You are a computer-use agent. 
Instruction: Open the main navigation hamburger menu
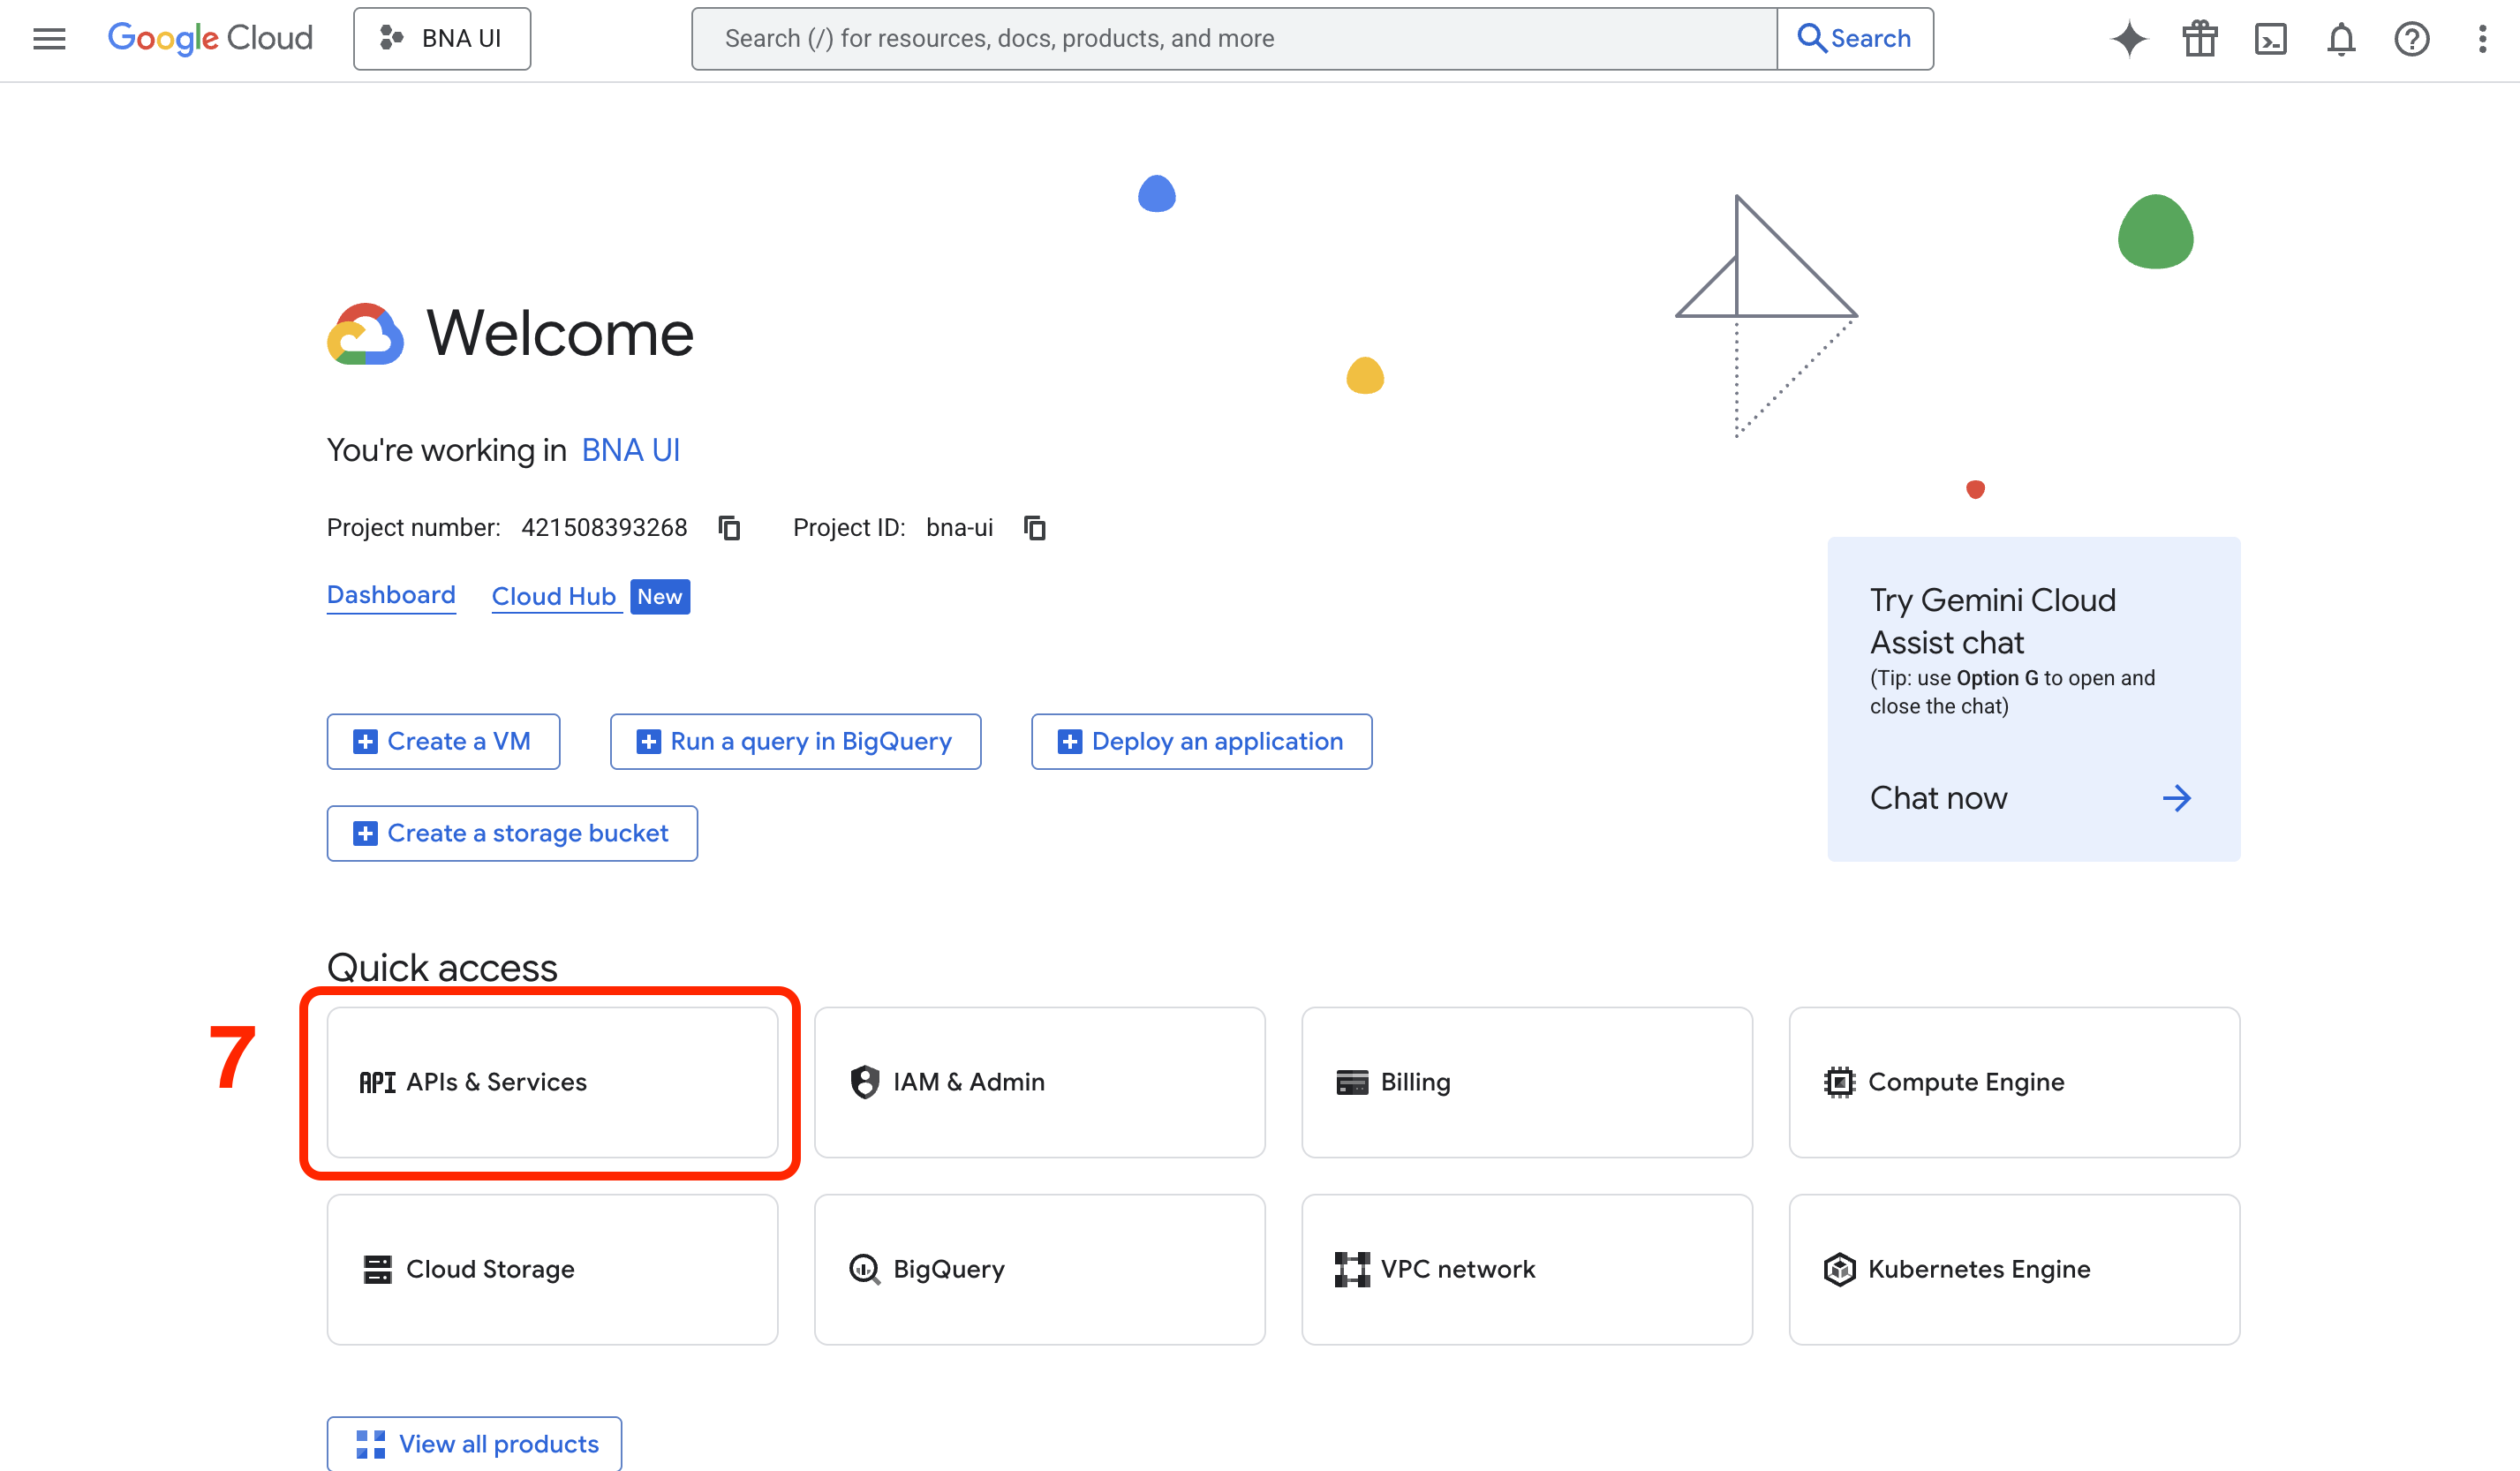pos(49,38)
